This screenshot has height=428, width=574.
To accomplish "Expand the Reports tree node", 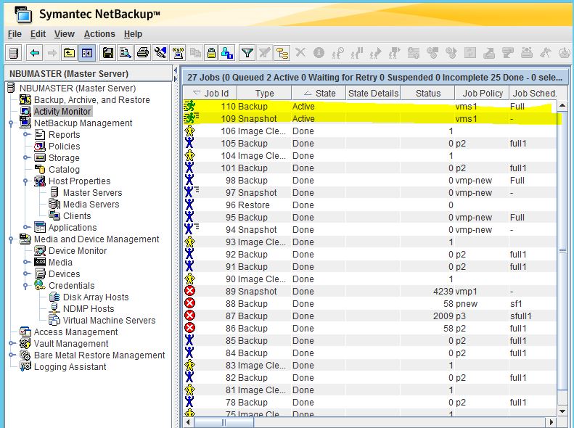I will click(x=26, y=135).
